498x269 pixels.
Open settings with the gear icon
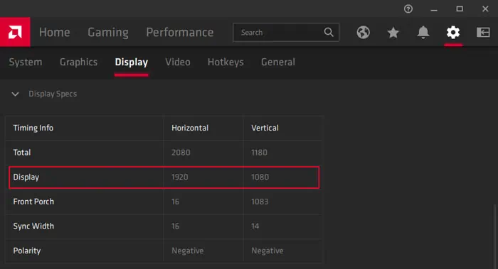[x=453, y=33]
